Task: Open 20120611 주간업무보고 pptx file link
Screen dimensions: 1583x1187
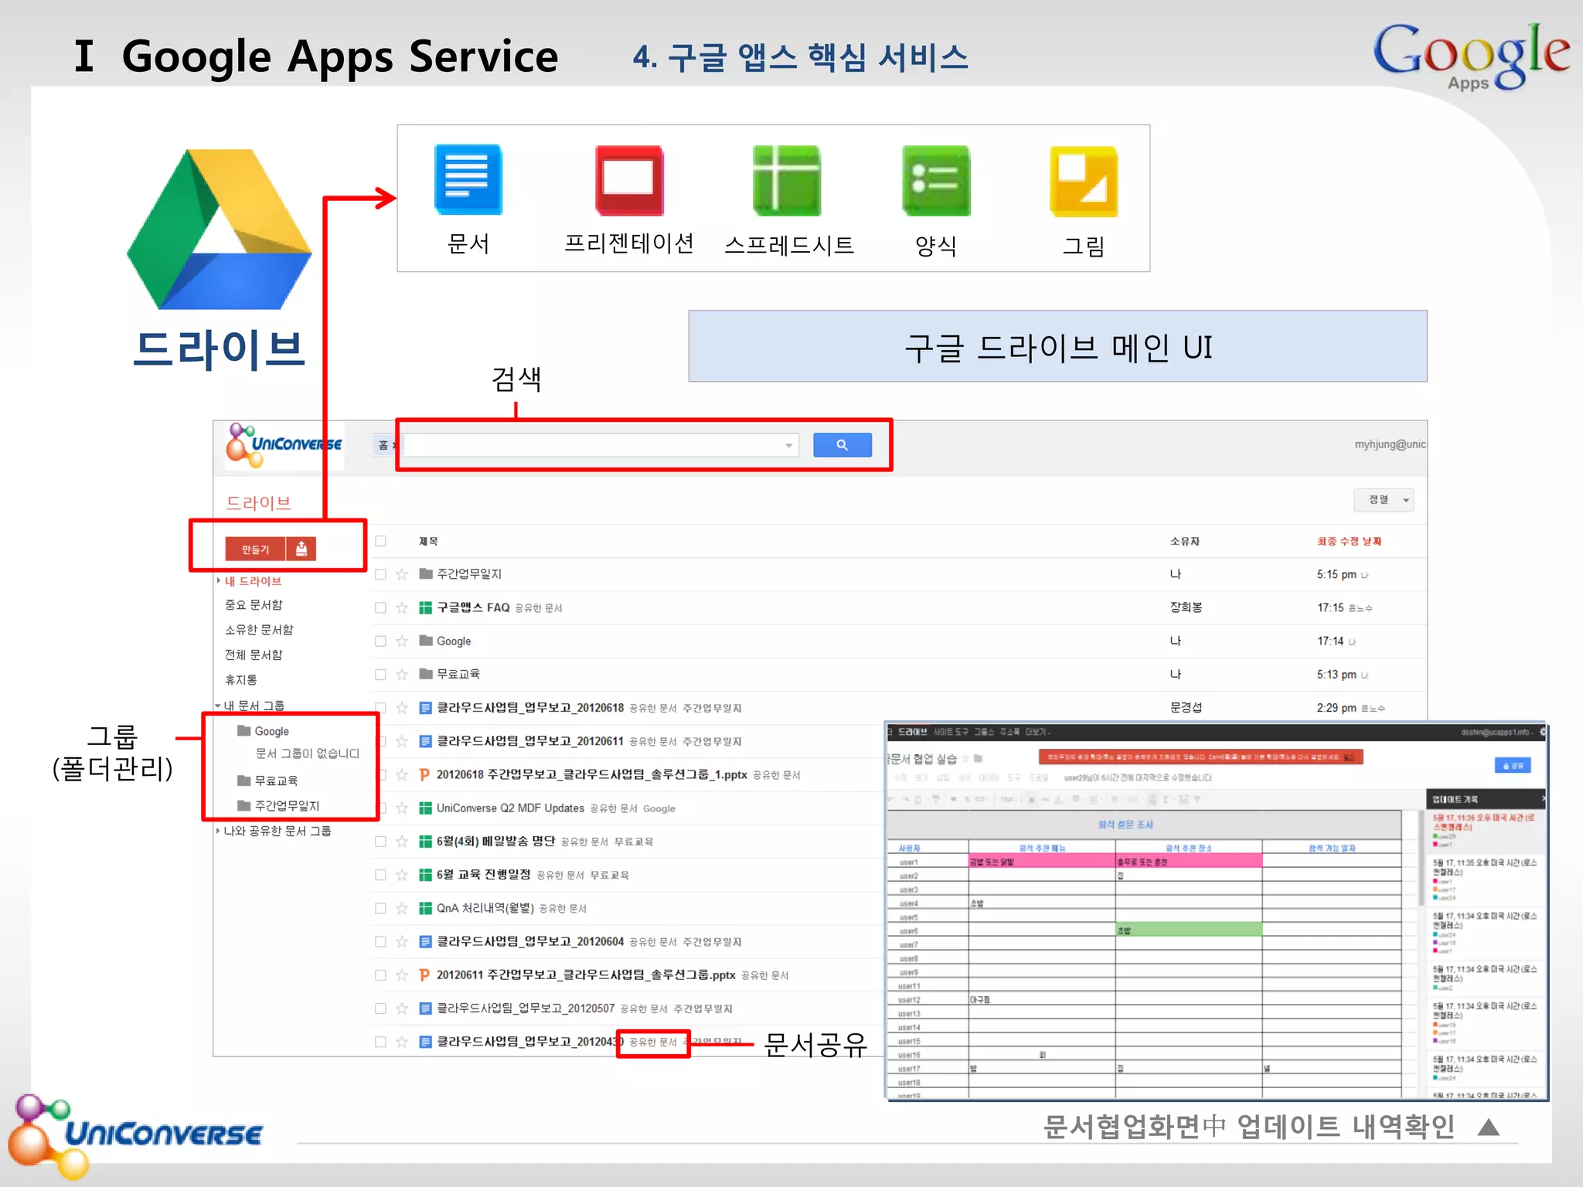Action: (586, 975)
